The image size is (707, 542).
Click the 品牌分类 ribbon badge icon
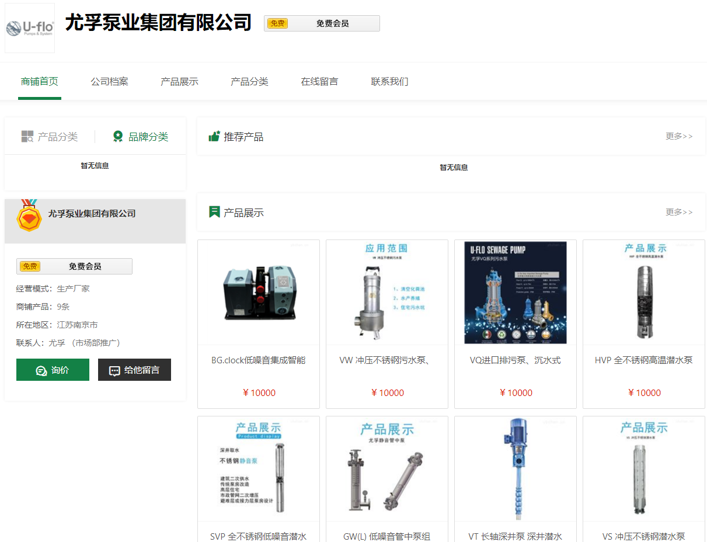coord(118,137)
